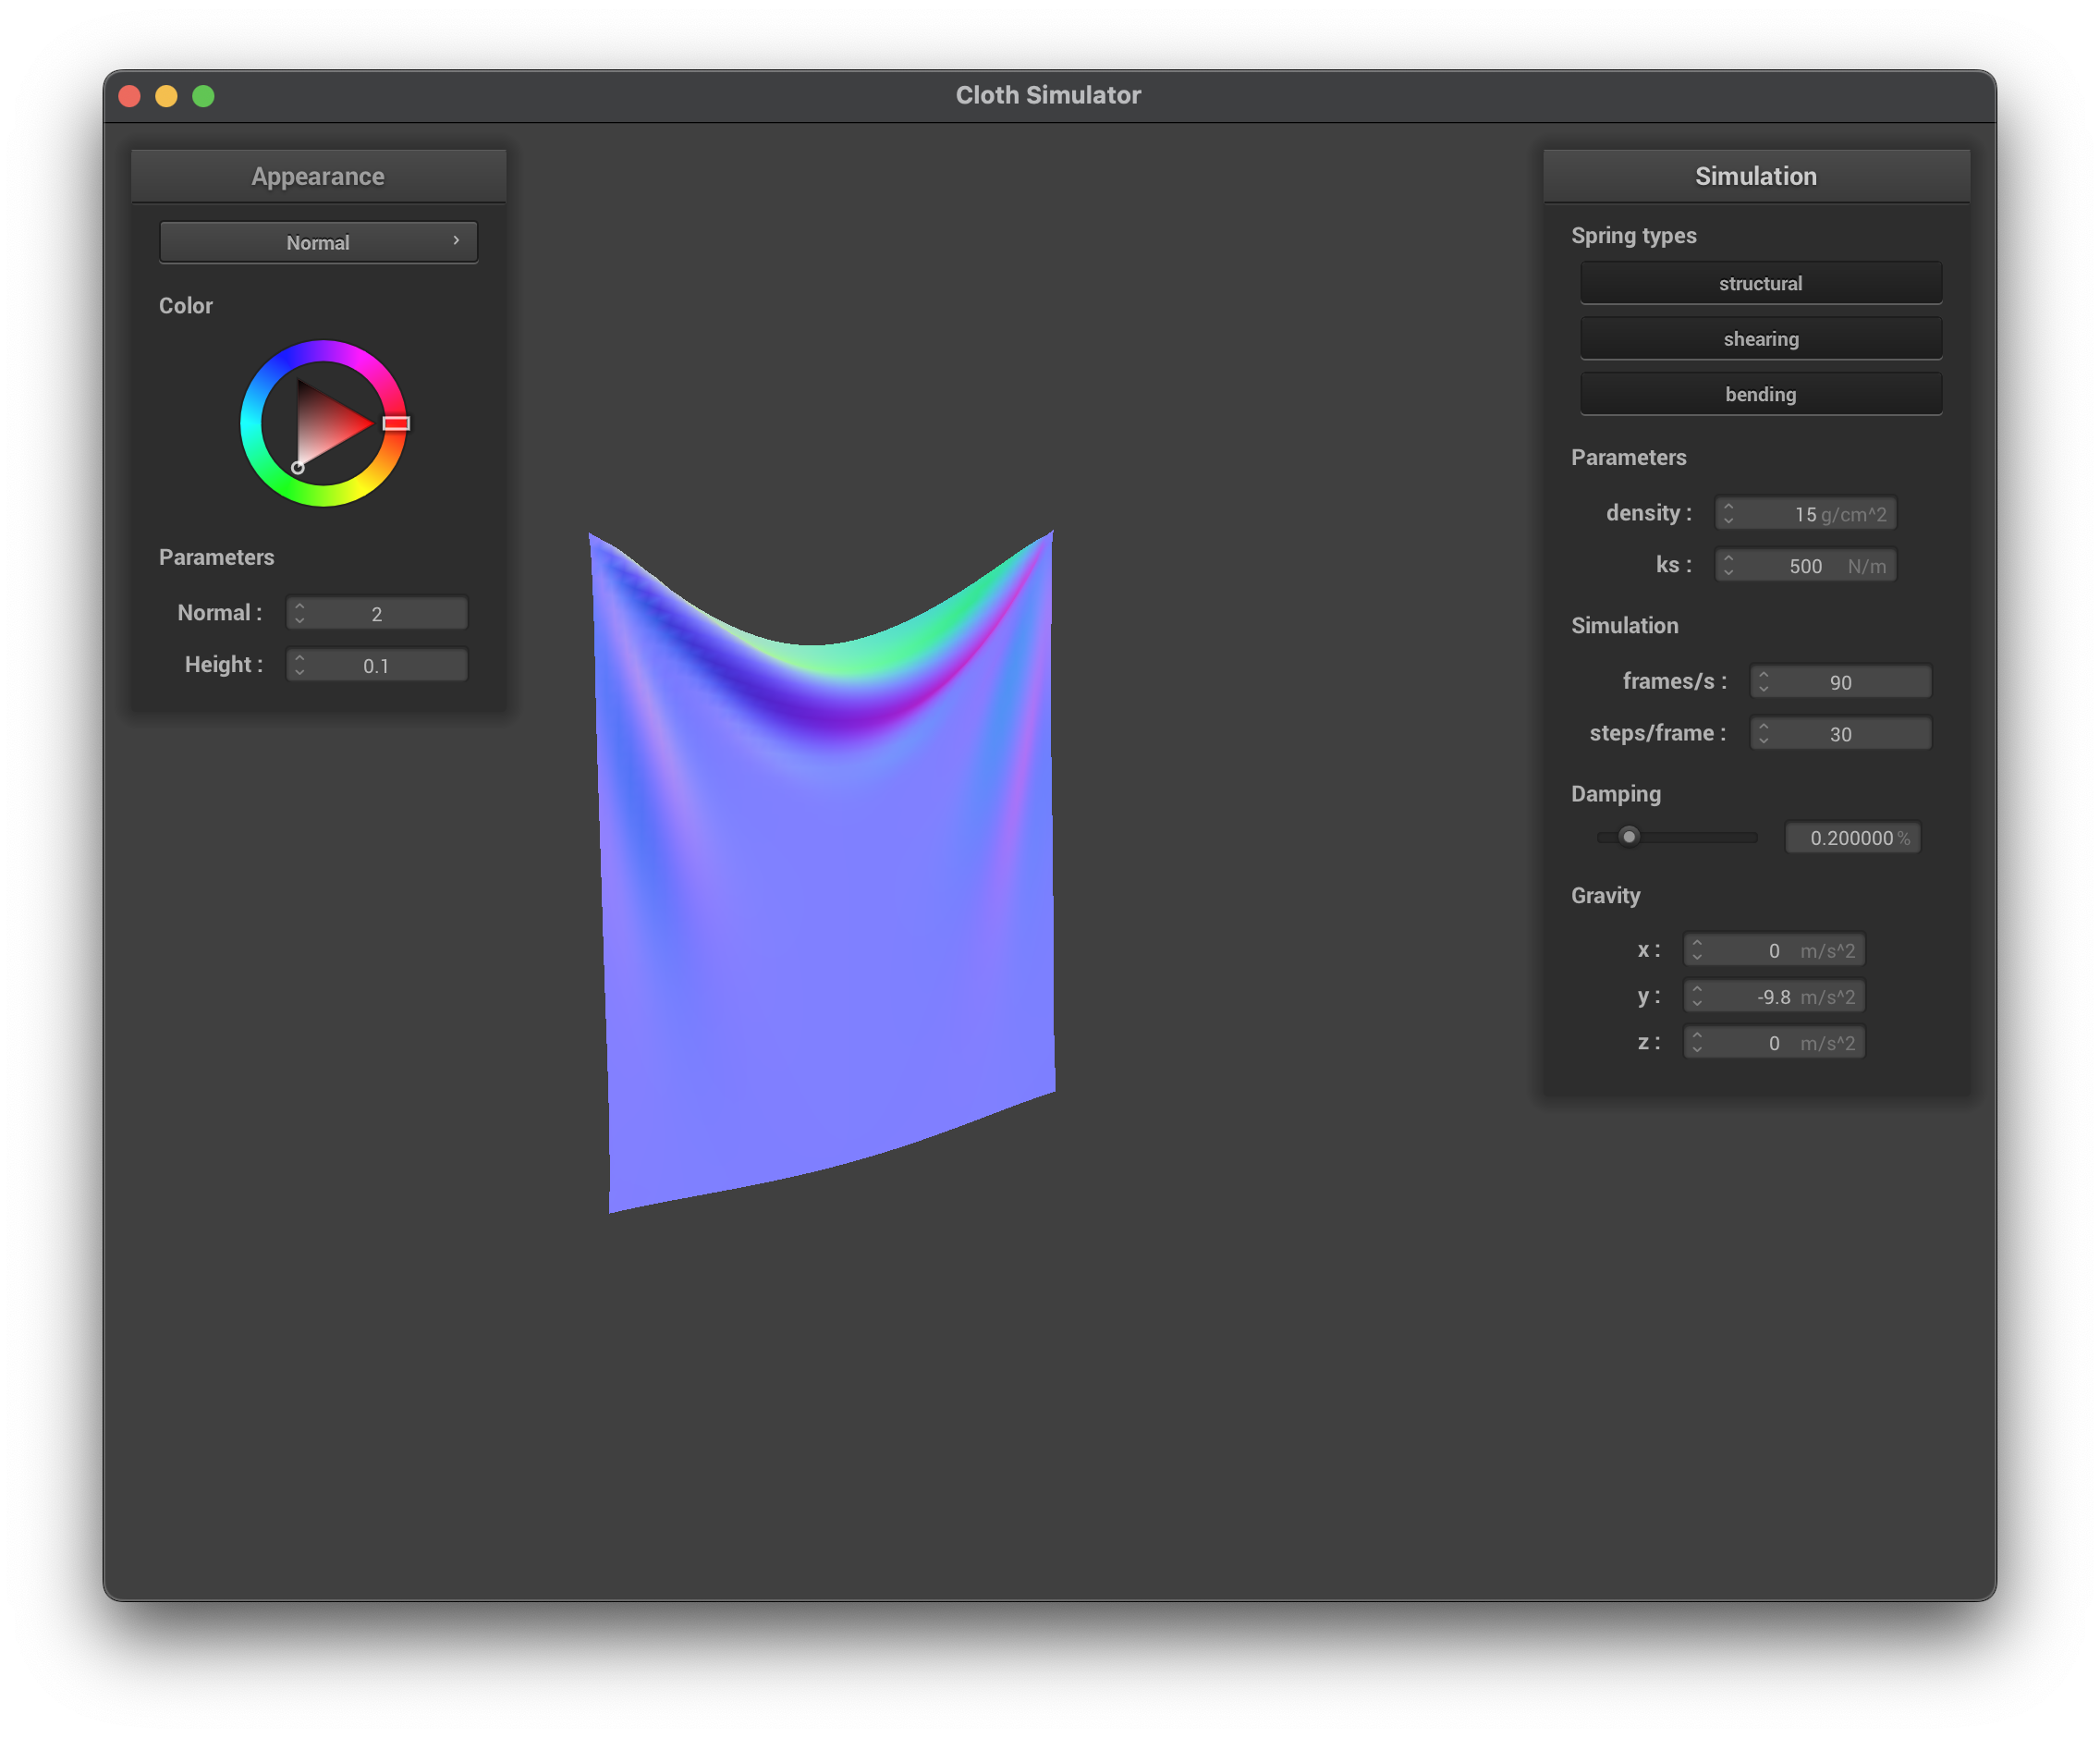Toggle the shearing spring type

(1760, 339)
